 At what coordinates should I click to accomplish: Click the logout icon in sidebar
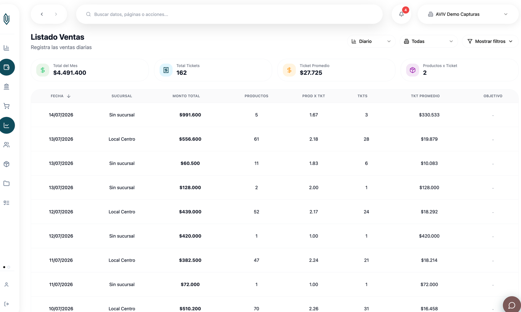click(7, 304)
